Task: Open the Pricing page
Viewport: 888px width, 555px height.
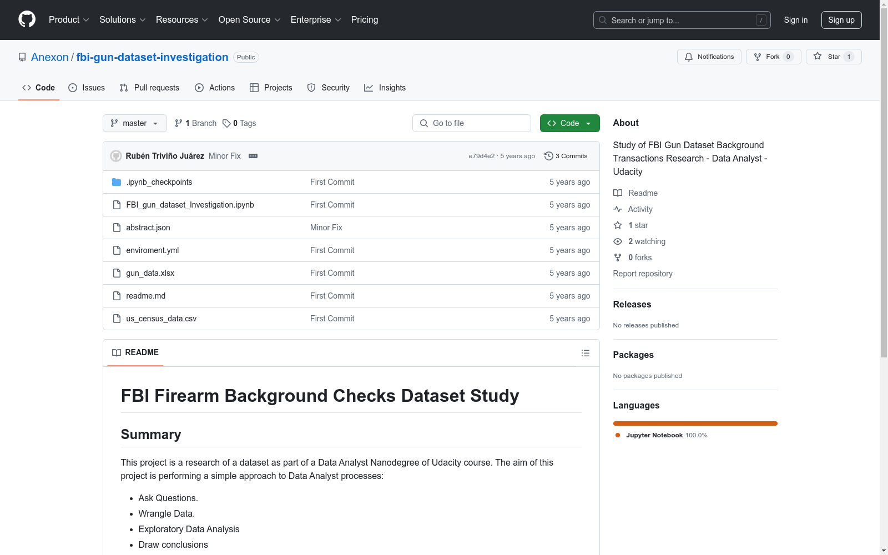Action: coord(365,20)
